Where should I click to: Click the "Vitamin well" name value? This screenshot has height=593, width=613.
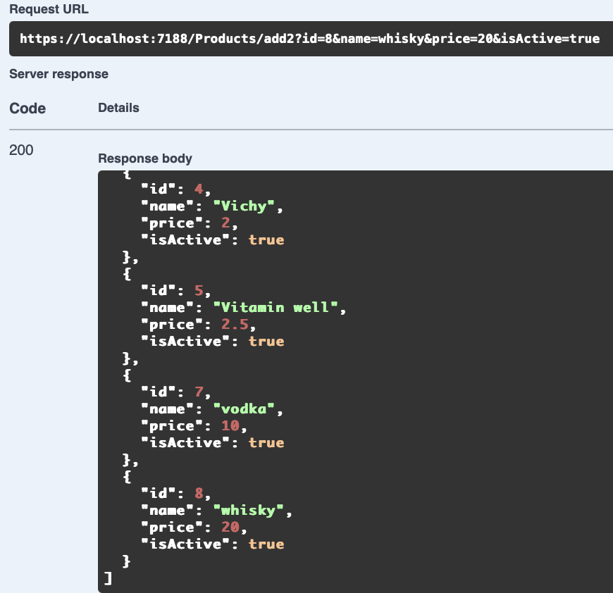coord(275,308)
